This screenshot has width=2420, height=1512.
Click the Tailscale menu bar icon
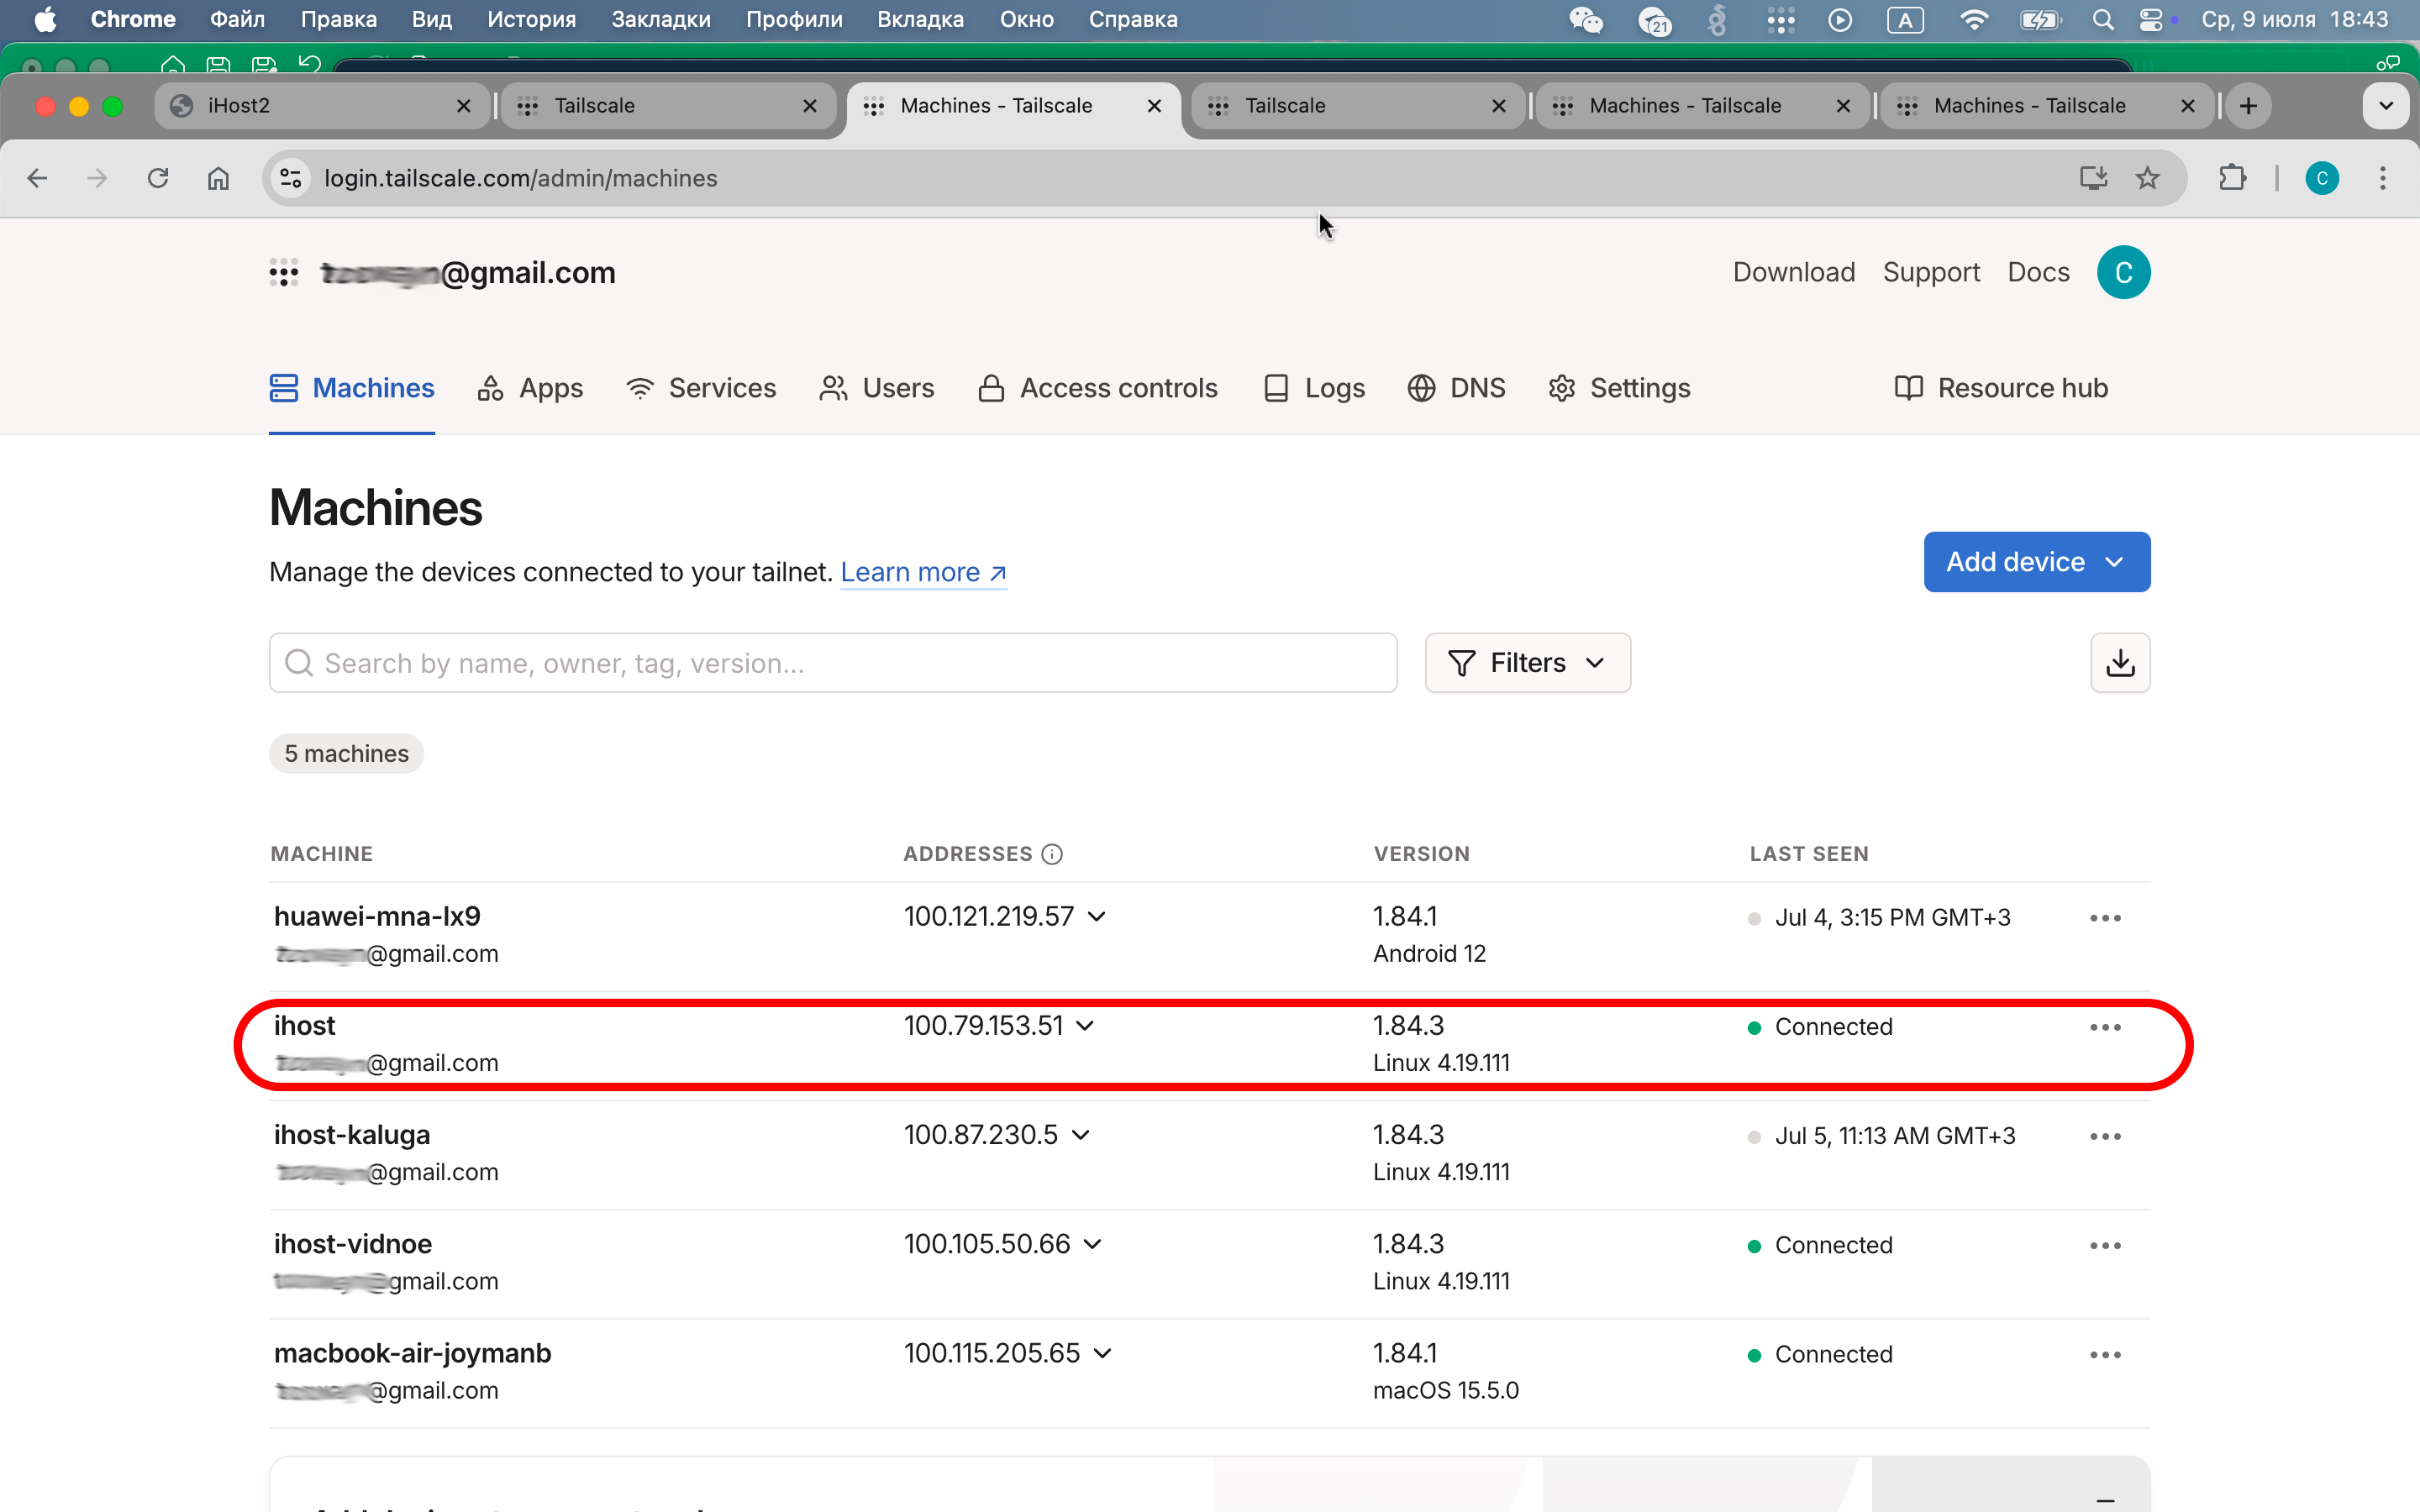coord(1781,20)
